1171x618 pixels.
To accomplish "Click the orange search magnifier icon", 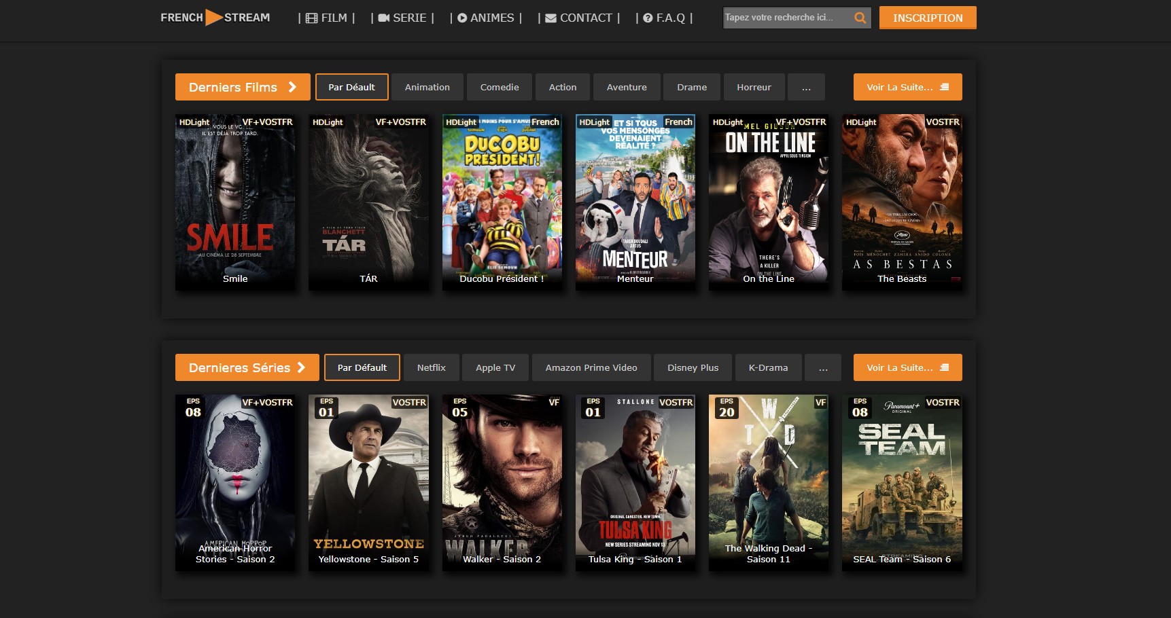I will coord(860,18).
